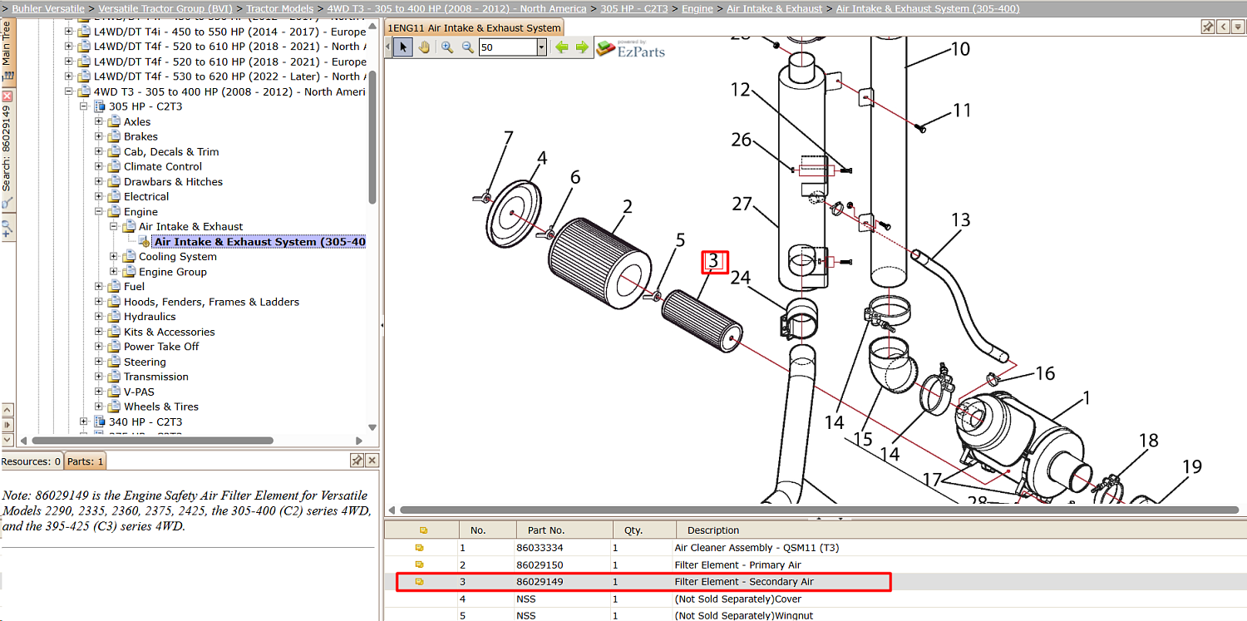Open the zoom level dropdown arrow

(542, 47)
